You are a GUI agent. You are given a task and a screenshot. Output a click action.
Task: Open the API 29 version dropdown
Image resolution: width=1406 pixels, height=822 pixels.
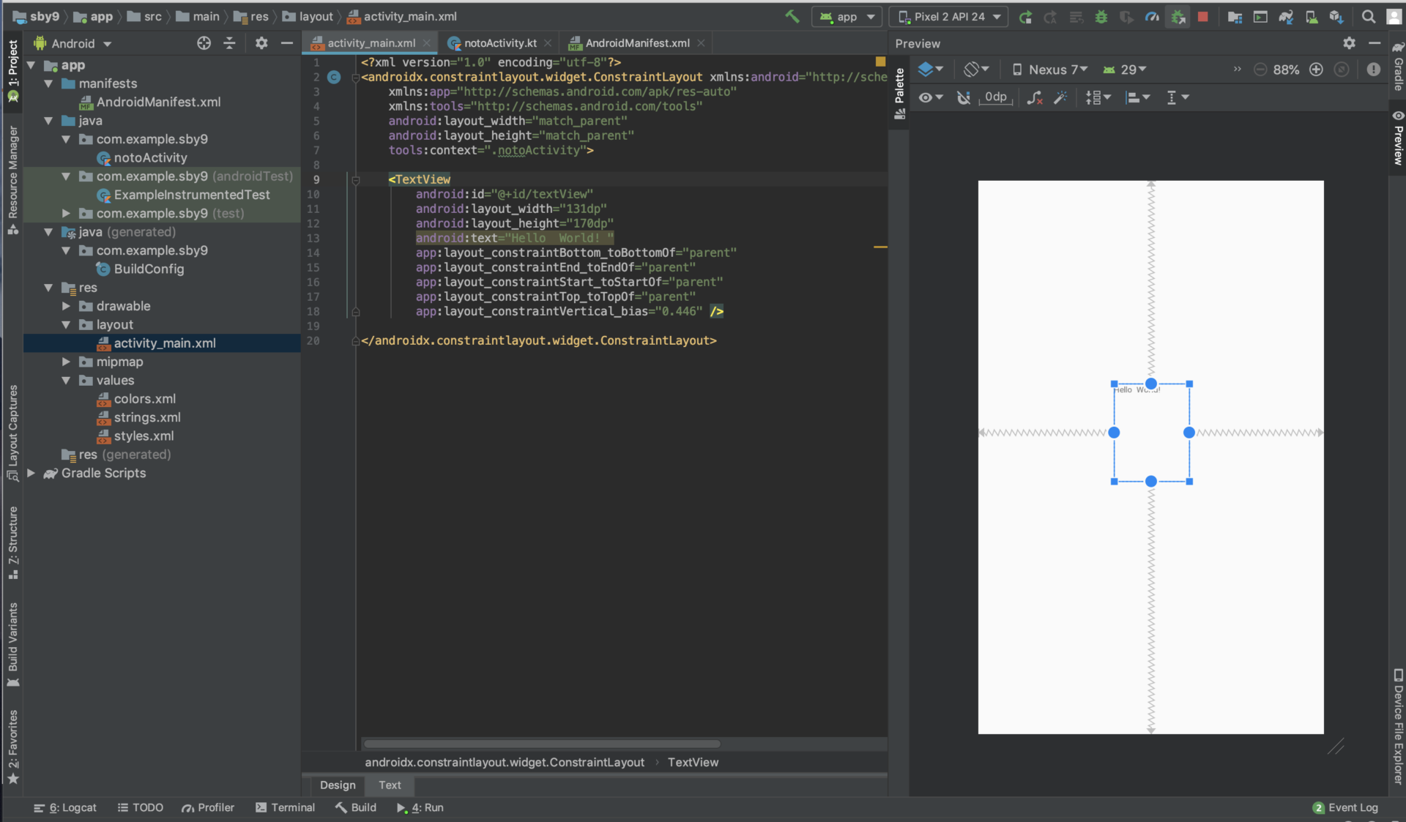pyautogui.click(x=1125, y=70)
